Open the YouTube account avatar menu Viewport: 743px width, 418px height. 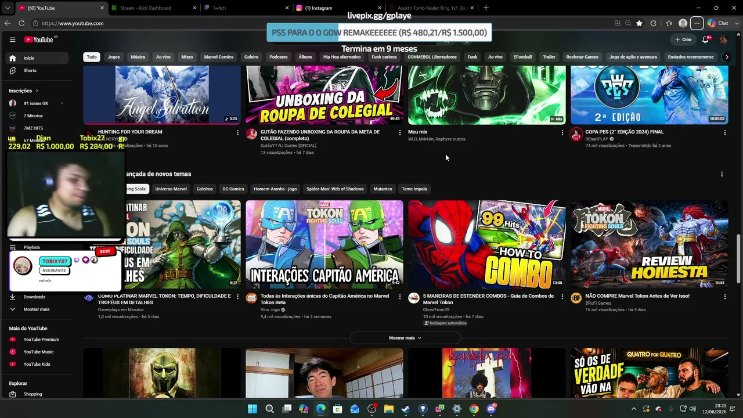(x=723, y=39)
